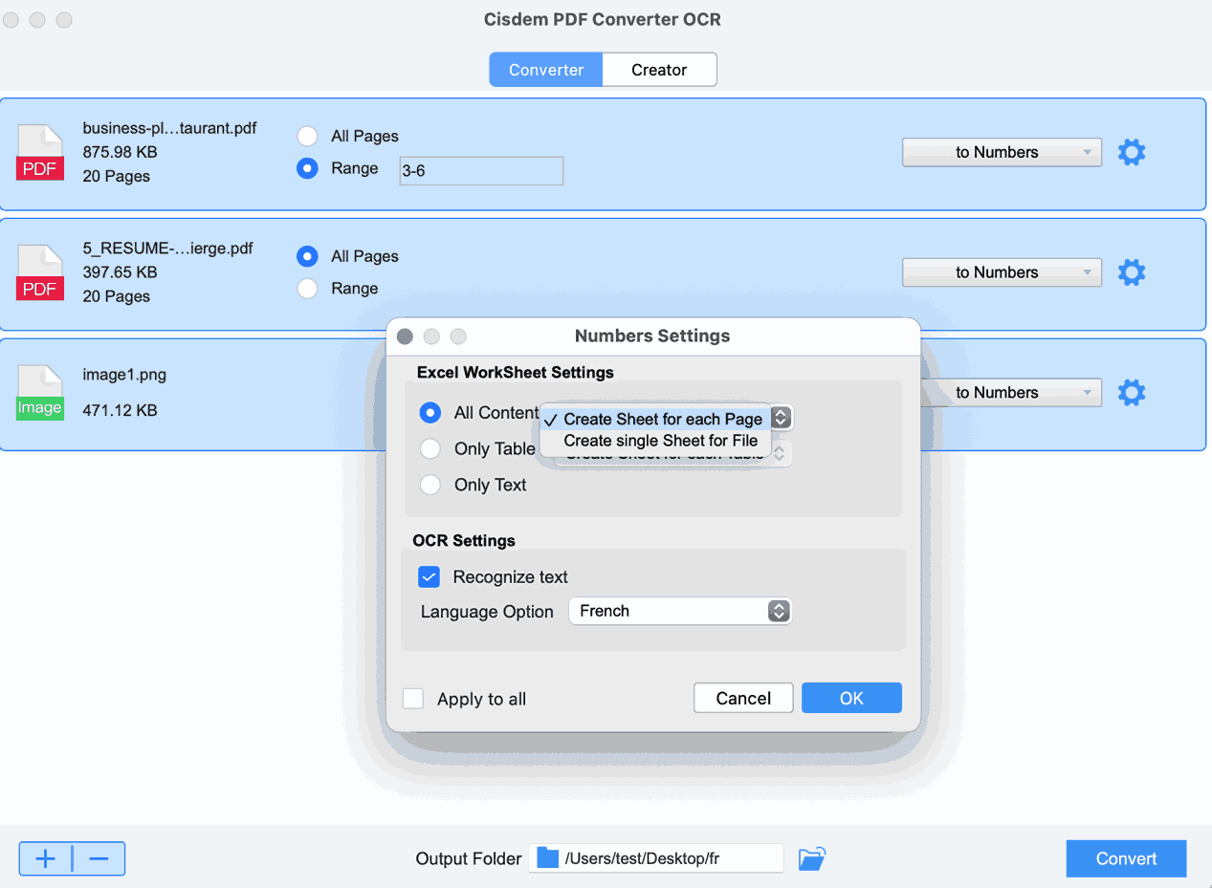Open the Language Option dropdown showing French
The height and width of the screenshot is (888, 1212).
680,611
